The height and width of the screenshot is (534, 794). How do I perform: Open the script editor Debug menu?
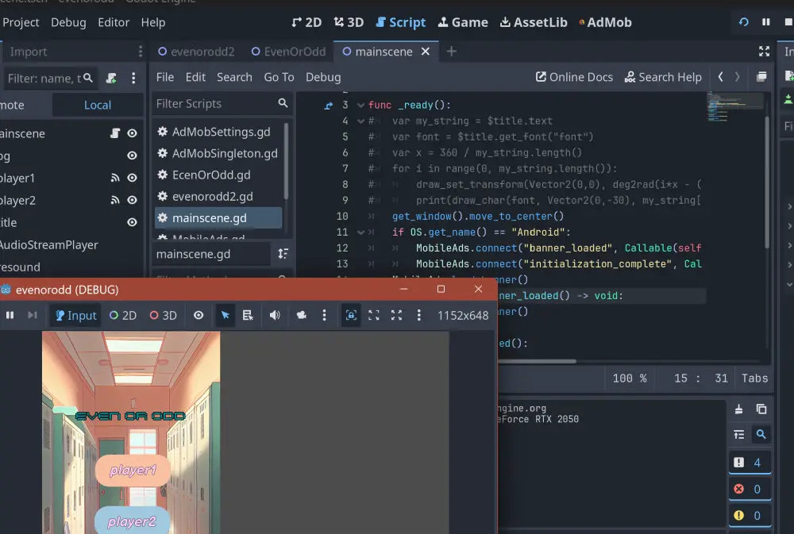click(323, 77)
